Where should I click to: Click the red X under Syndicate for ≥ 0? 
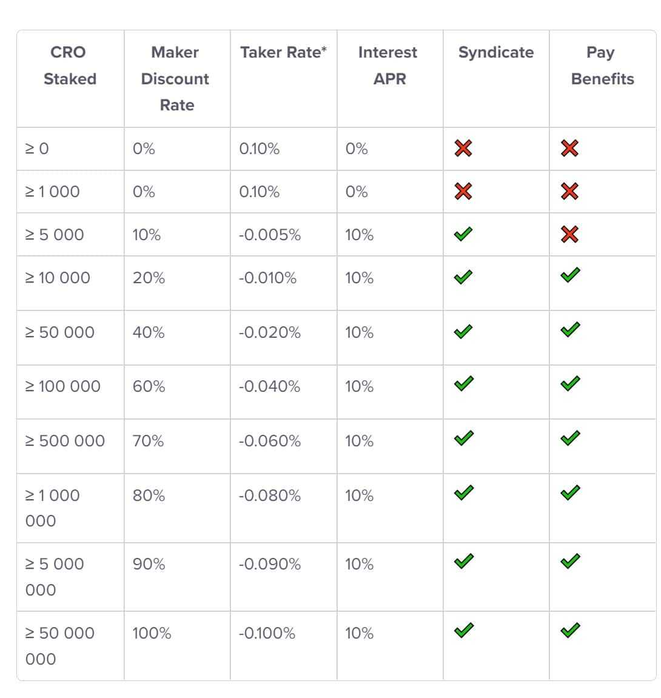[463, 148]
